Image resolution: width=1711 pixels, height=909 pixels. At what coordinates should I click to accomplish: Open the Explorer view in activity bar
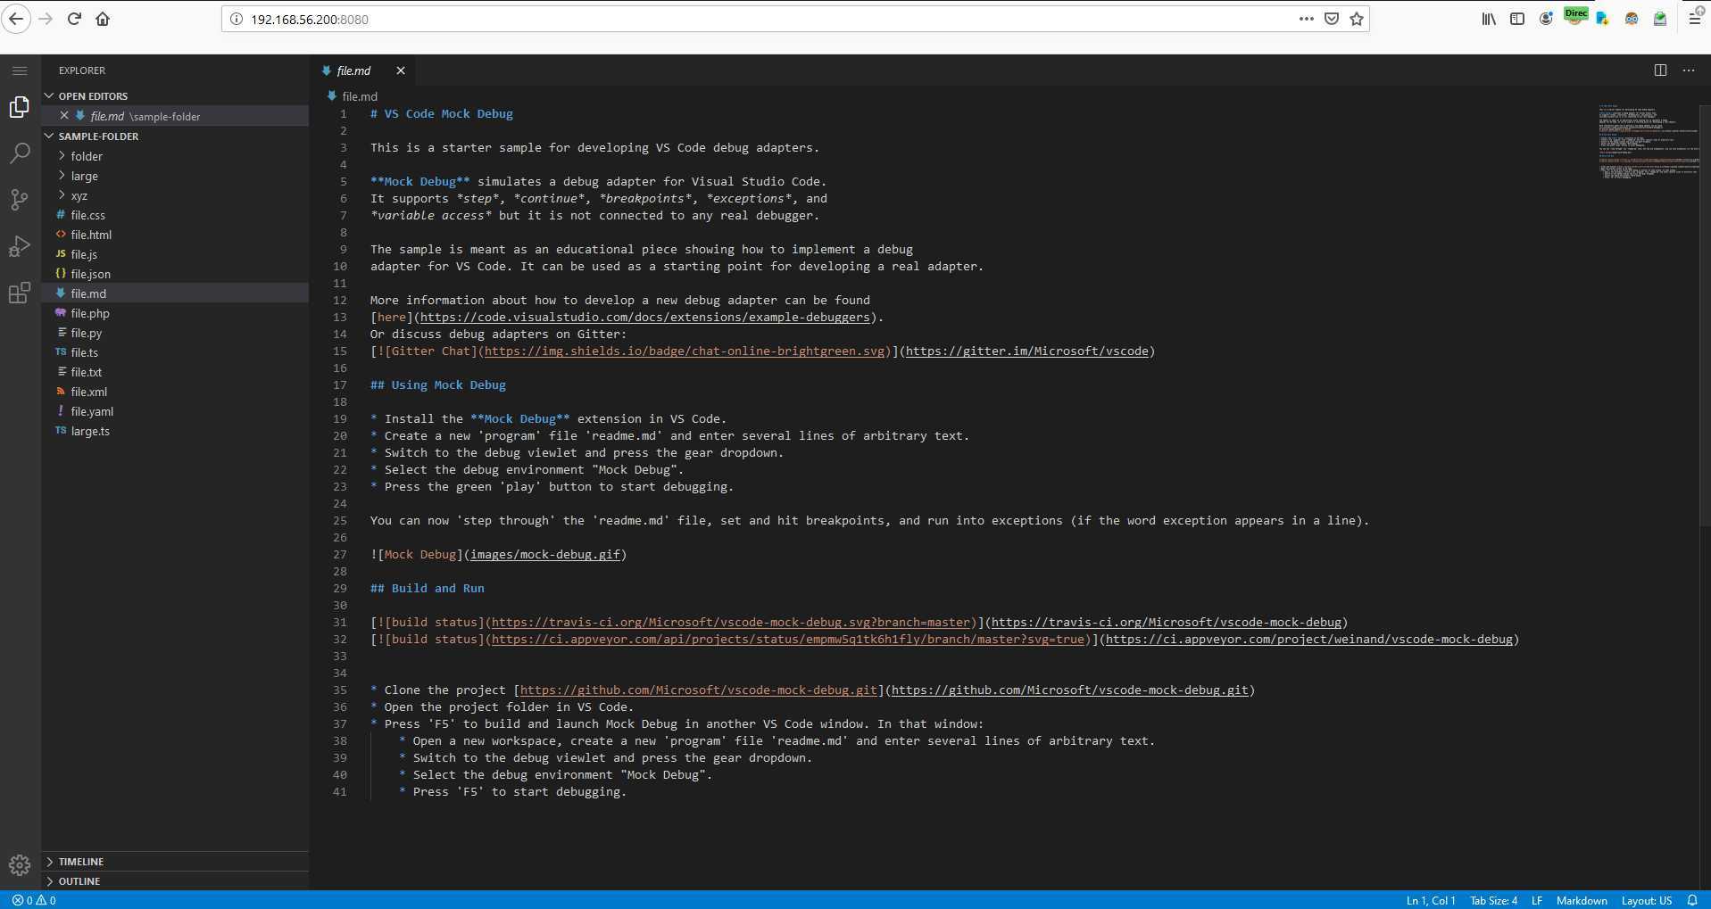point(20,107)
